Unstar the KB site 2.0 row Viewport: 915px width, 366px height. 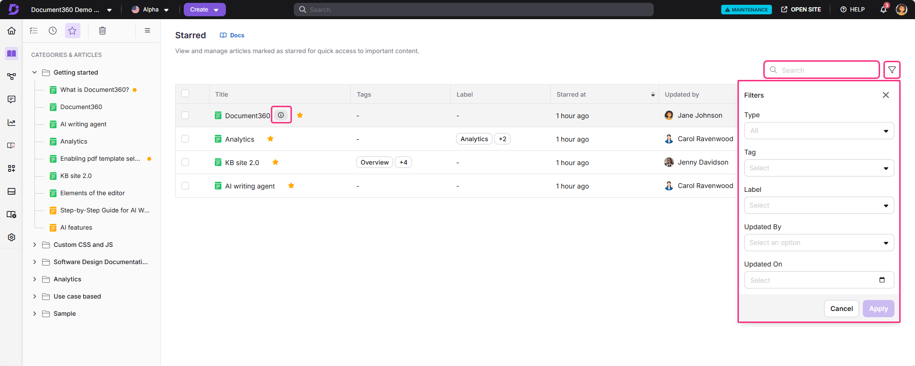pos(275,162)
